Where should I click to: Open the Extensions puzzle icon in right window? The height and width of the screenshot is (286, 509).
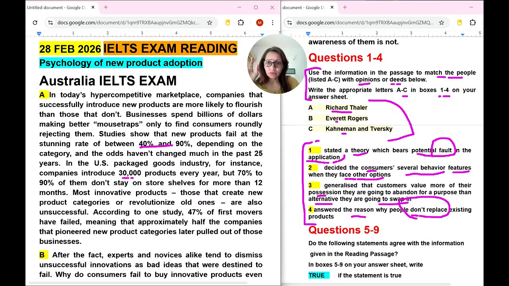click(473, 23)
